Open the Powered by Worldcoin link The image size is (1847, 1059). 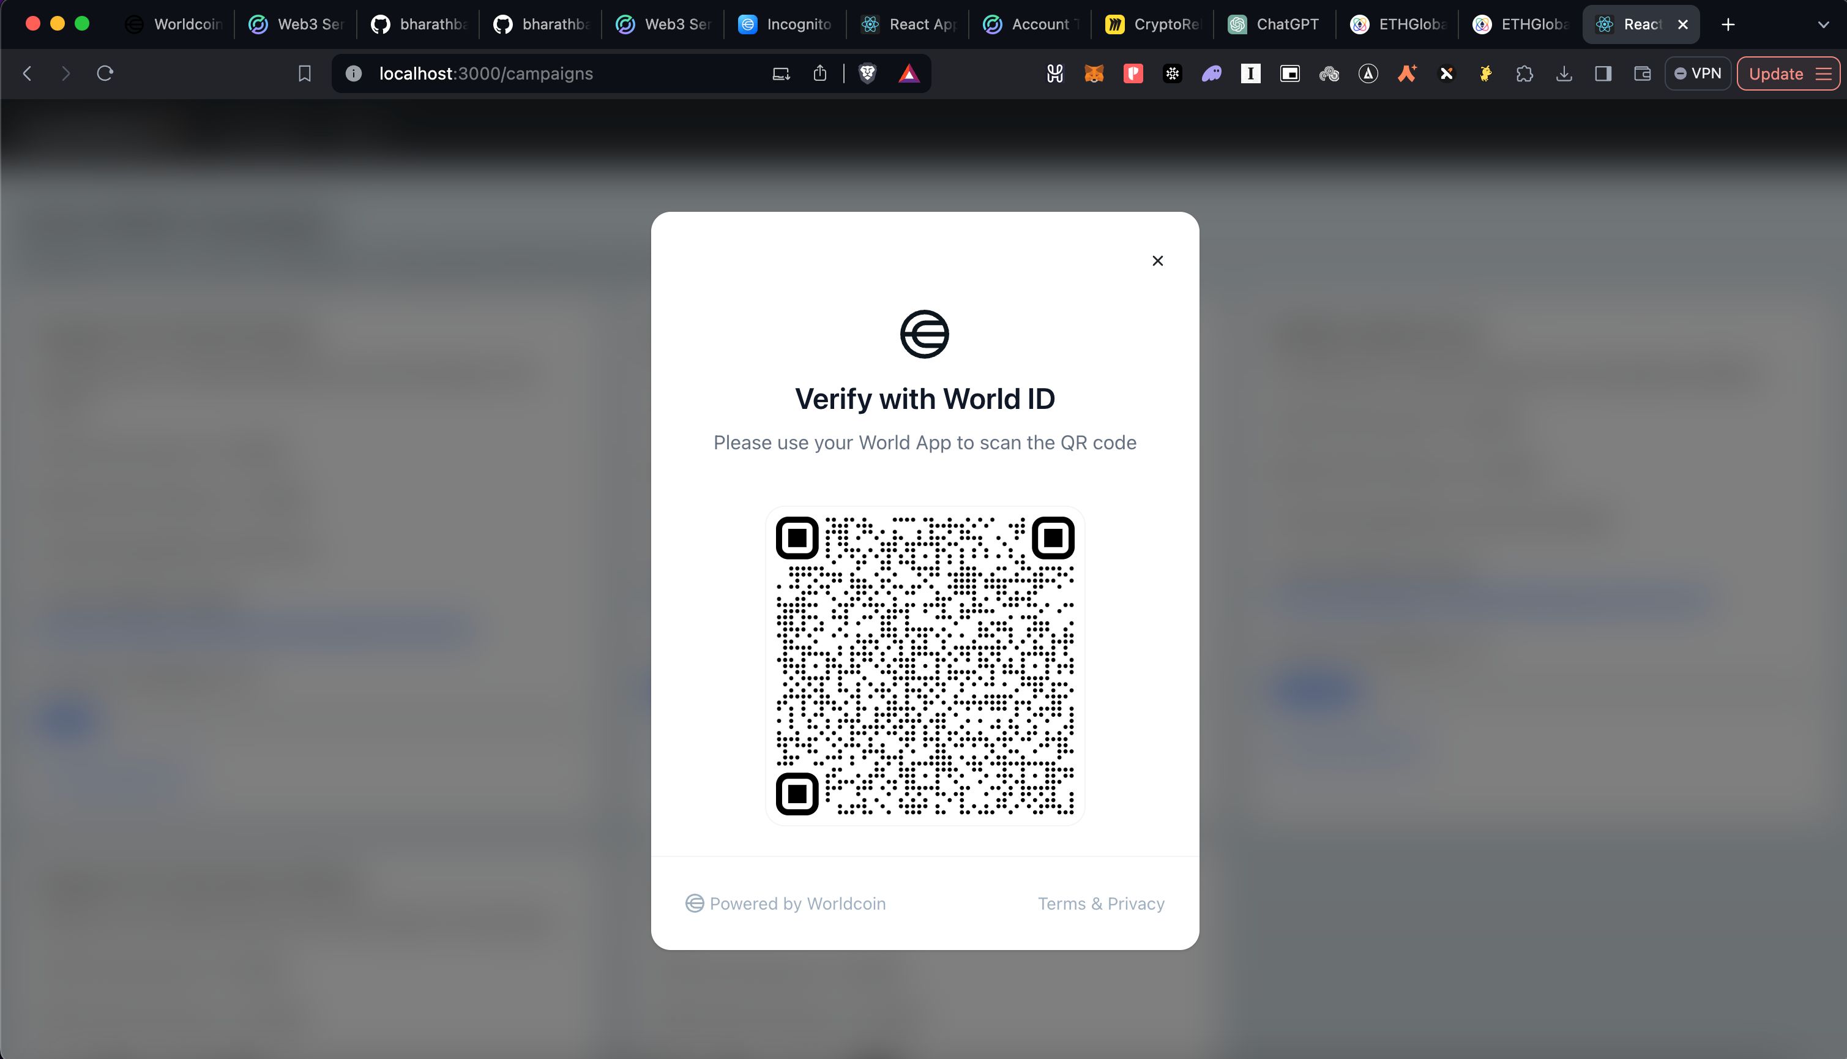pyautogui.click(x=785, y=904)
